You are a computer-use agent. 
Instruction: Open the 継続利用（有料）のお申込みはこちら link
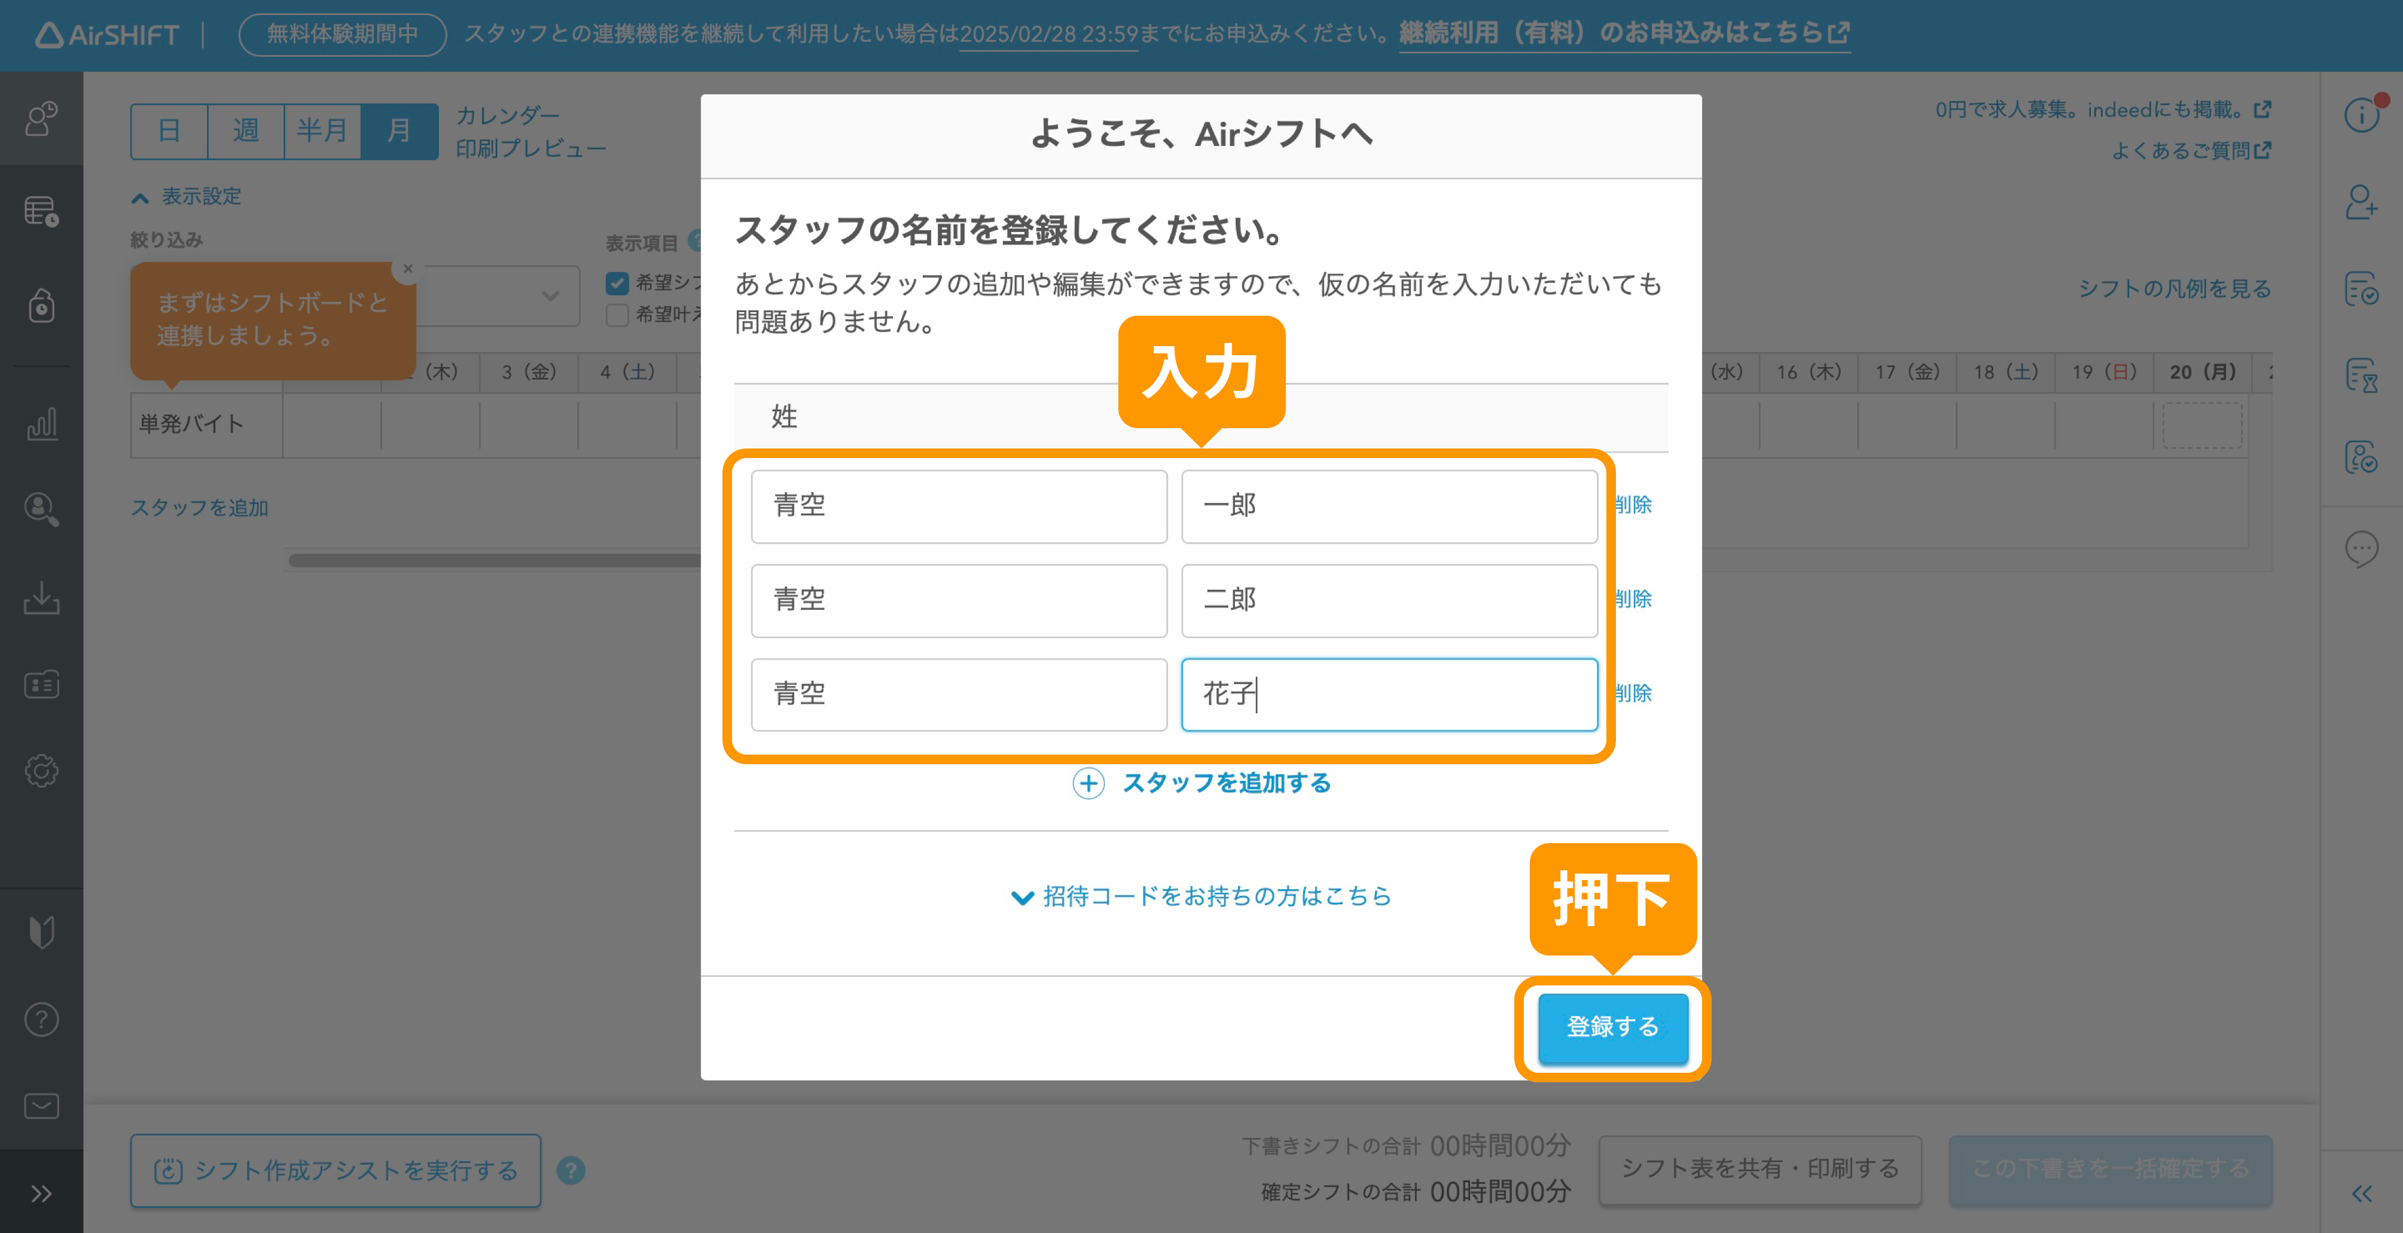click(x=1624, y=33)
